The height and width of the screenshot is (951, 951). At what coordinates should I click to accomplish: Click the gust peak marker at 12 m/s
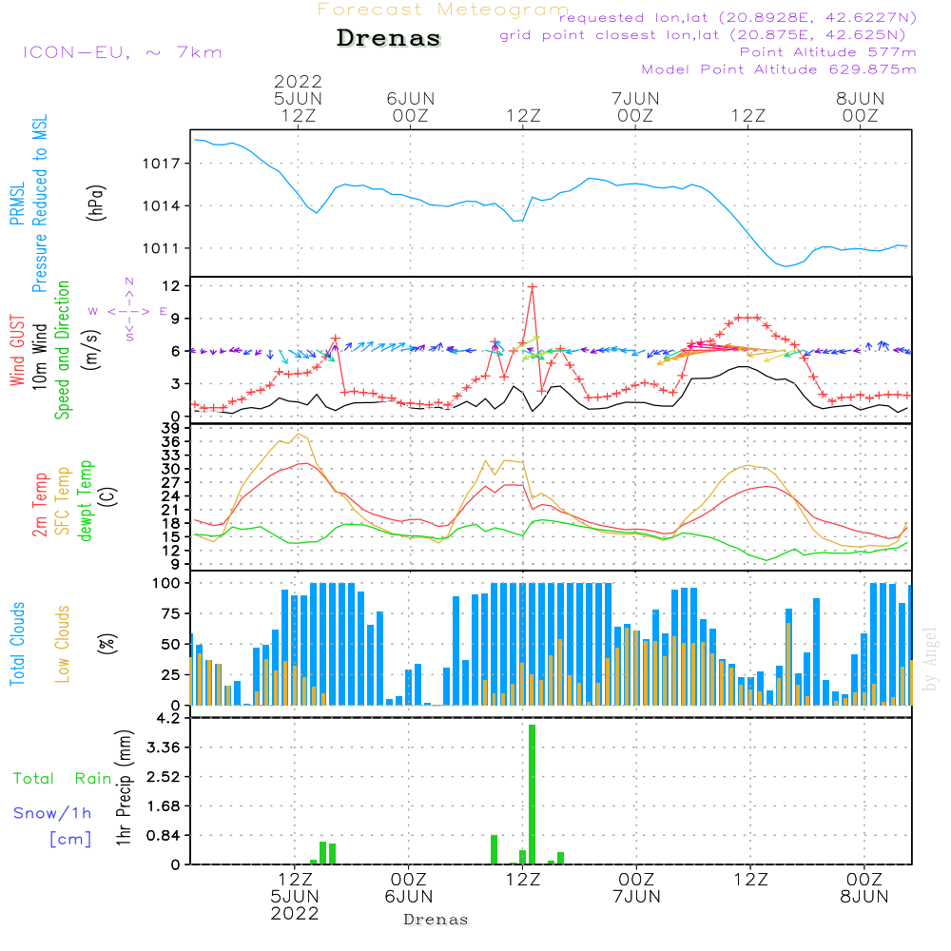tap(532, 287)
